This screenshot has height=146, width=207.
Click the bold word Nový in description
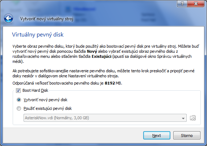(x=92, y=51)
